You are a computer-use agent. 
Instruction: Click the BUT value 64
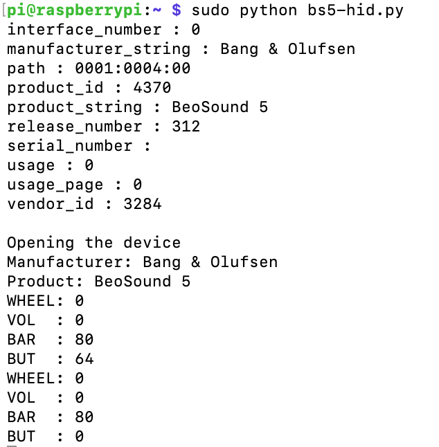tap(84, 359)
